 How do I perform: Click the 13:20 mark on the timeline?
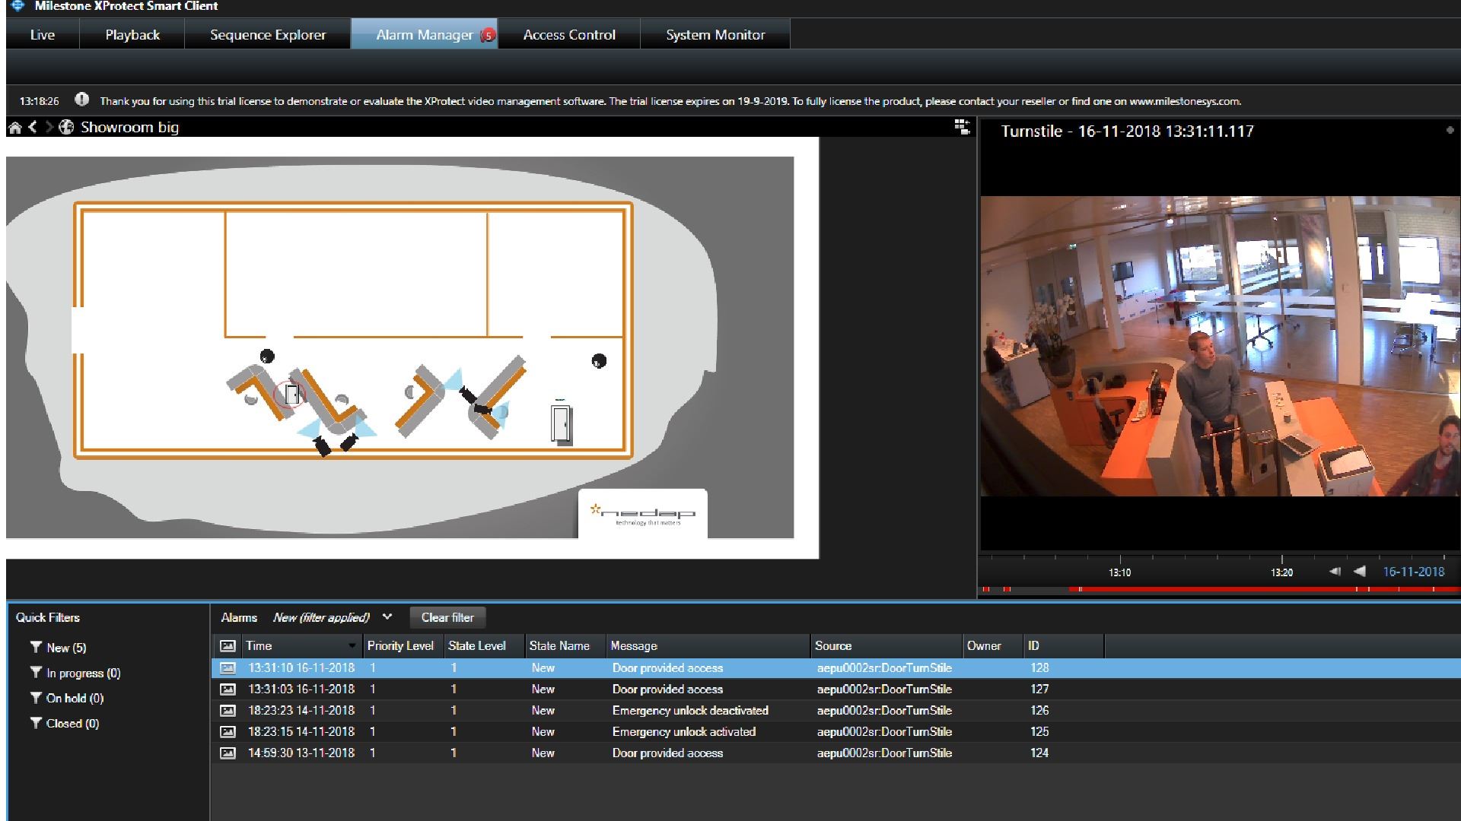coord(1281,572)
